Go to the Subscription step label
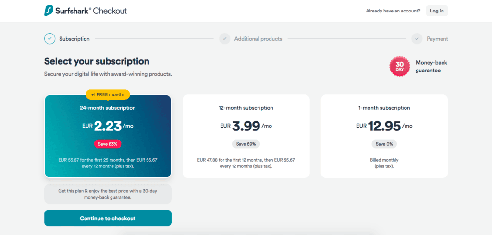Viewport: 492px width, 235px height. click(74, 39)
